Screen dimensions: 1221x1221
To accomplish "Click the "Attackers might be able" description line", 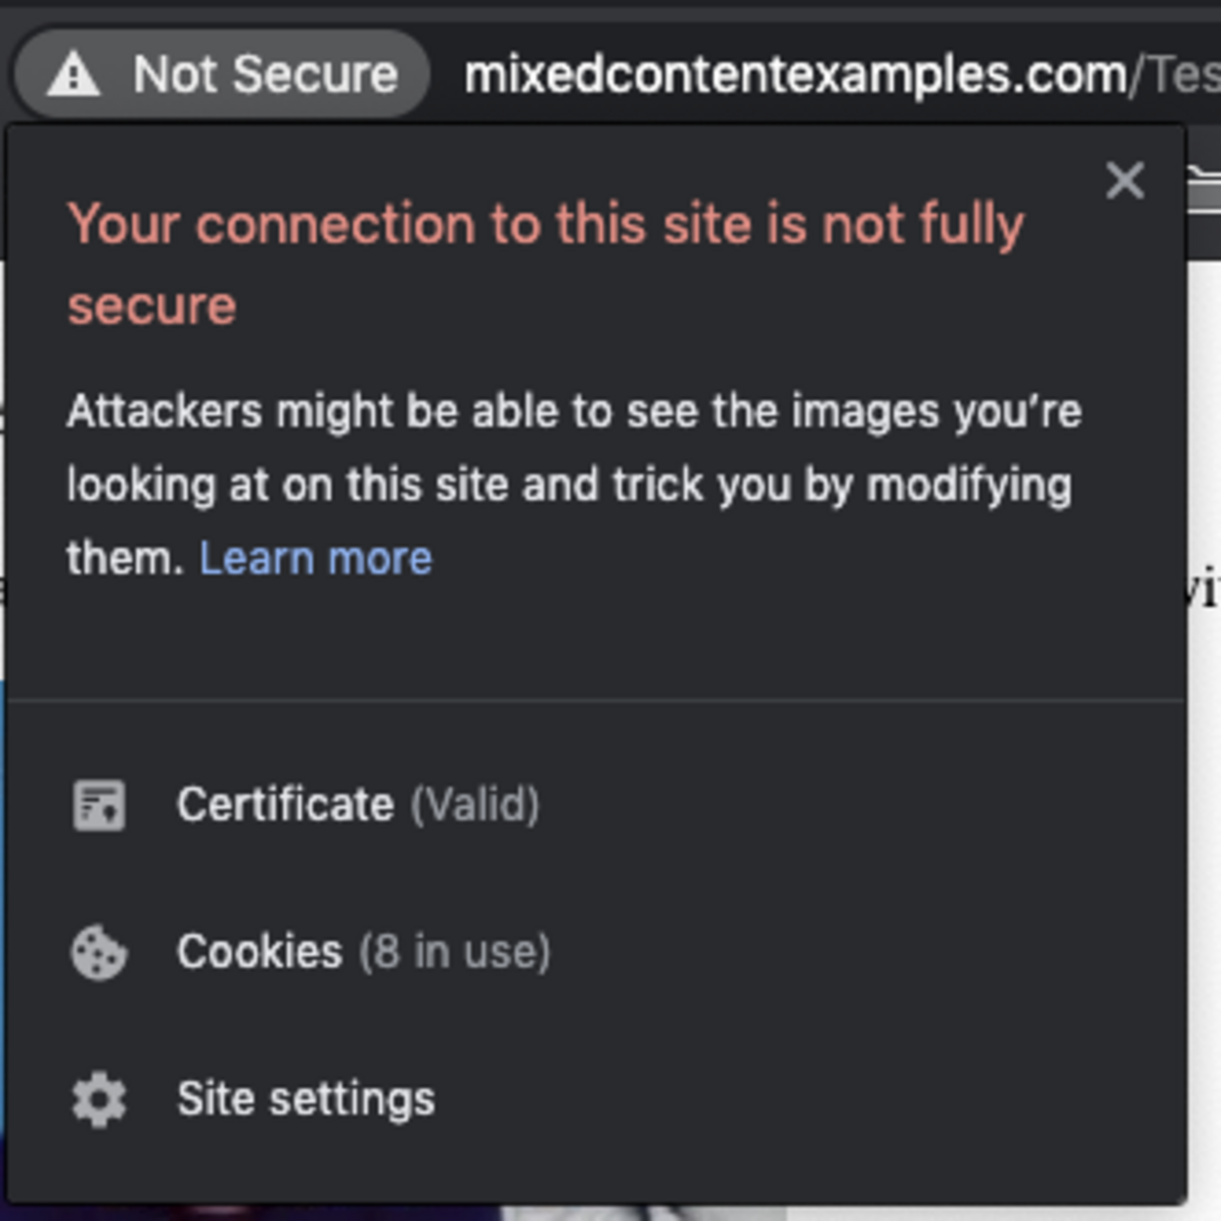I will [573, 411].
